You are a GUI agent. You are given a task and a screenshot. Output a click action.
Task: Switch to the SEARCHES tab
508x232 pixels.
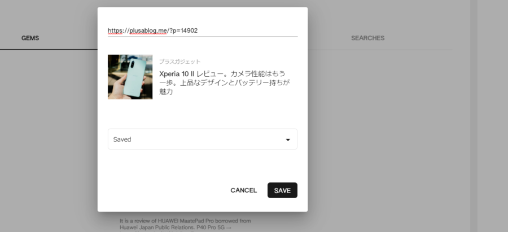pyautogui.click(x=367, y=38)
